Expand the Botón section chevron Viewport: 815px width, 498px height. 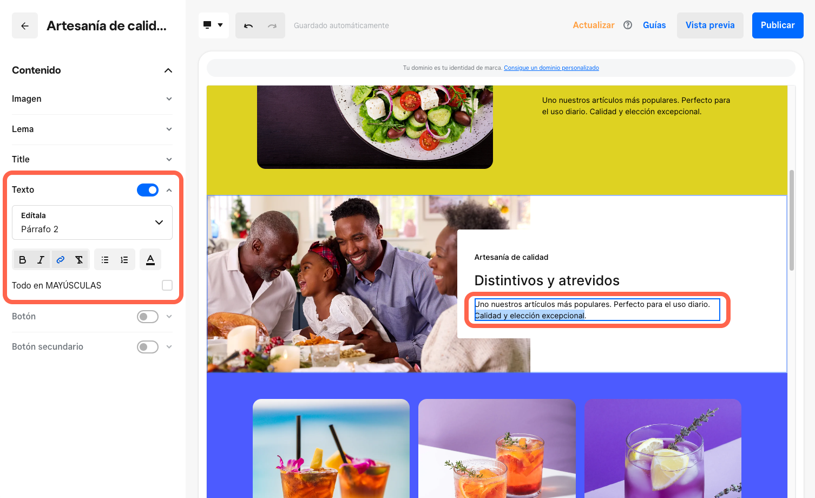(169, 317)
